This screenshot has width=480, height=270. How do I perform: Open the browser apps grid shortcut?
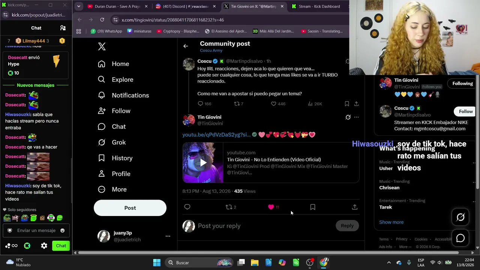click(x=78, y=31)
